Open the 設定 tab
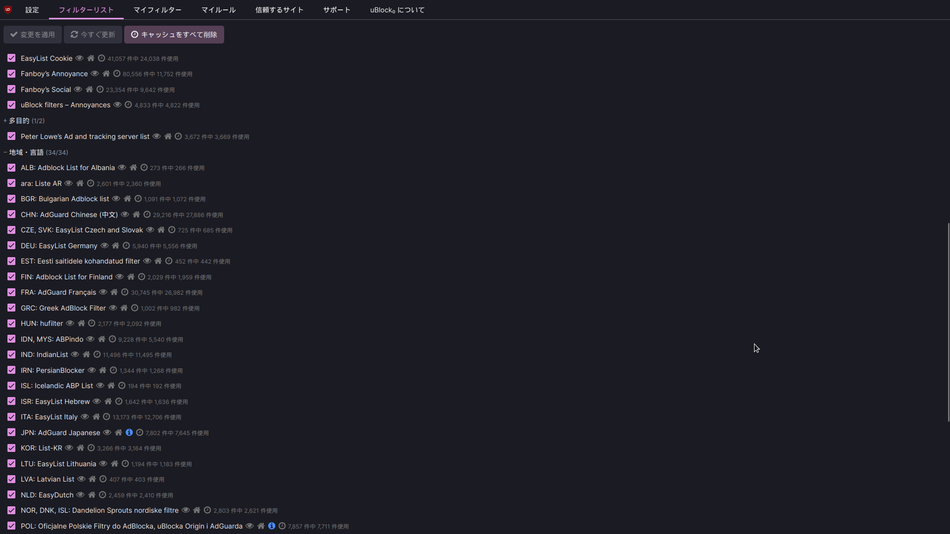This screenshot has height=534, width=950. [x=32, y=10]
